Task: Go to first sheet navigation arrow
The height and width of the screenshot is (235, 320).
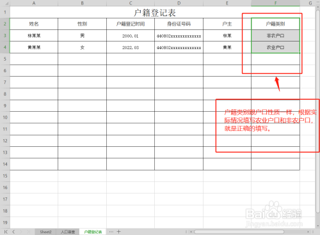Action: coord(6,232)
